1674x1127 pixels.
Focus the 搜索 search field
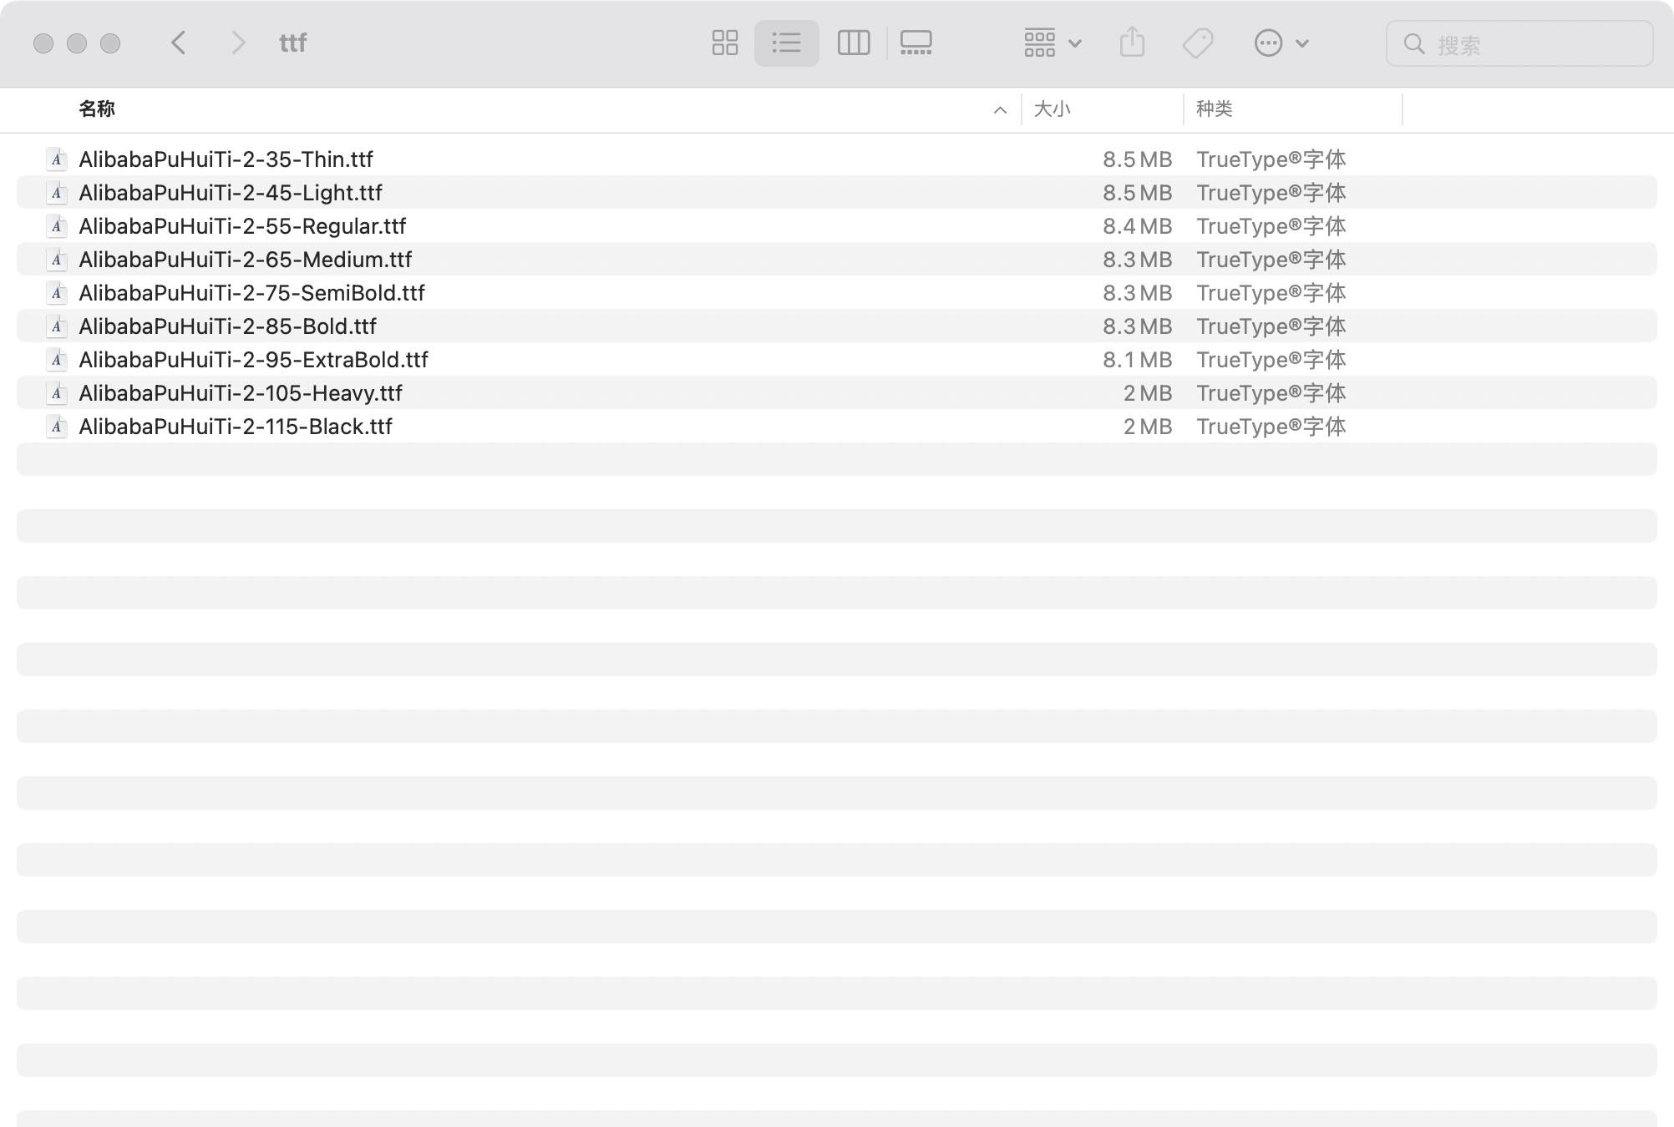1519,43
